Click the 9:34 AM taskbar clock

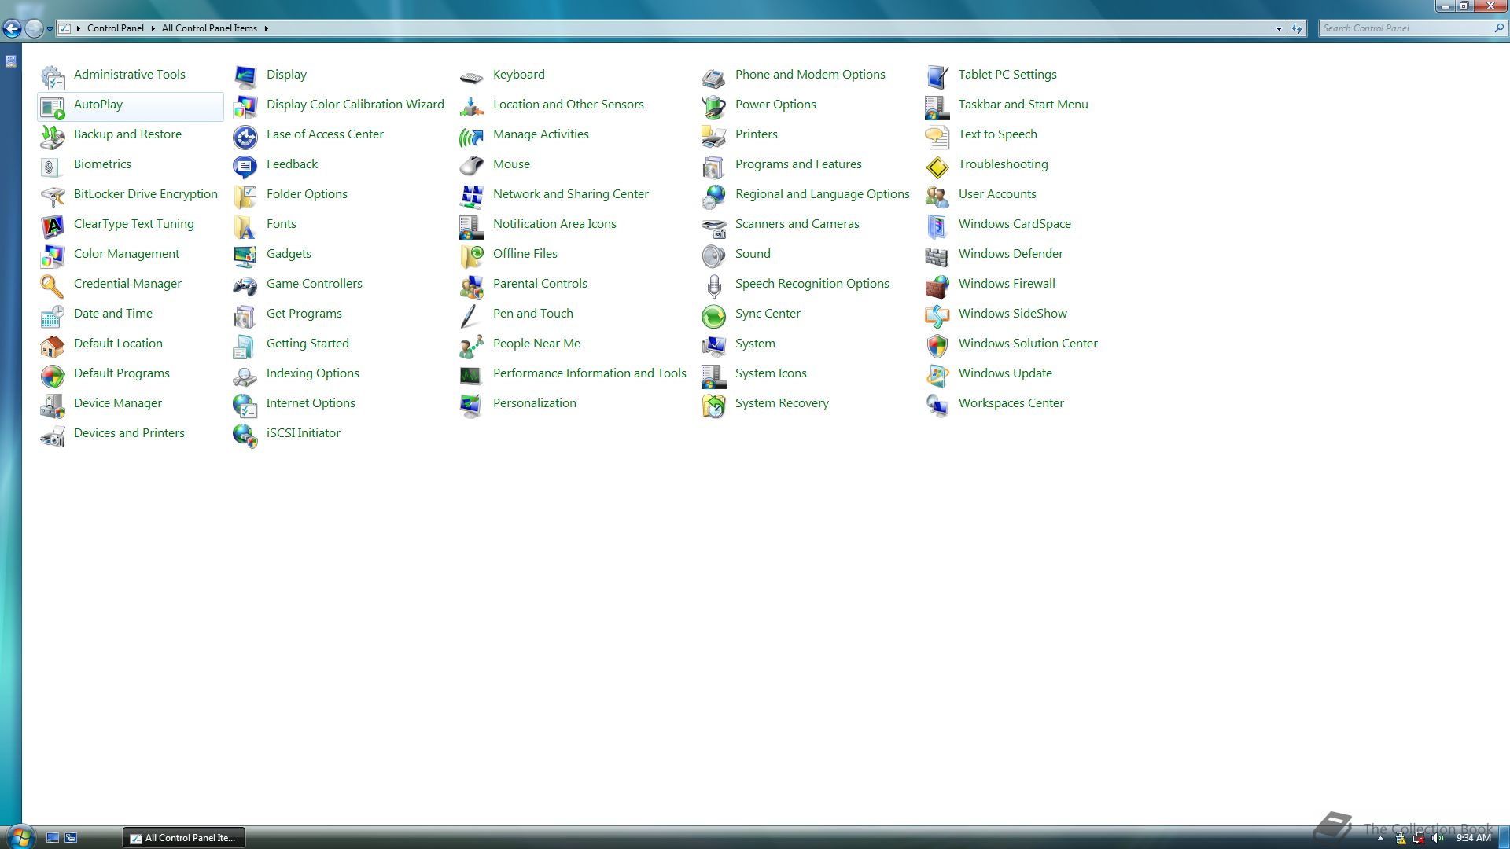(1474, 838)
